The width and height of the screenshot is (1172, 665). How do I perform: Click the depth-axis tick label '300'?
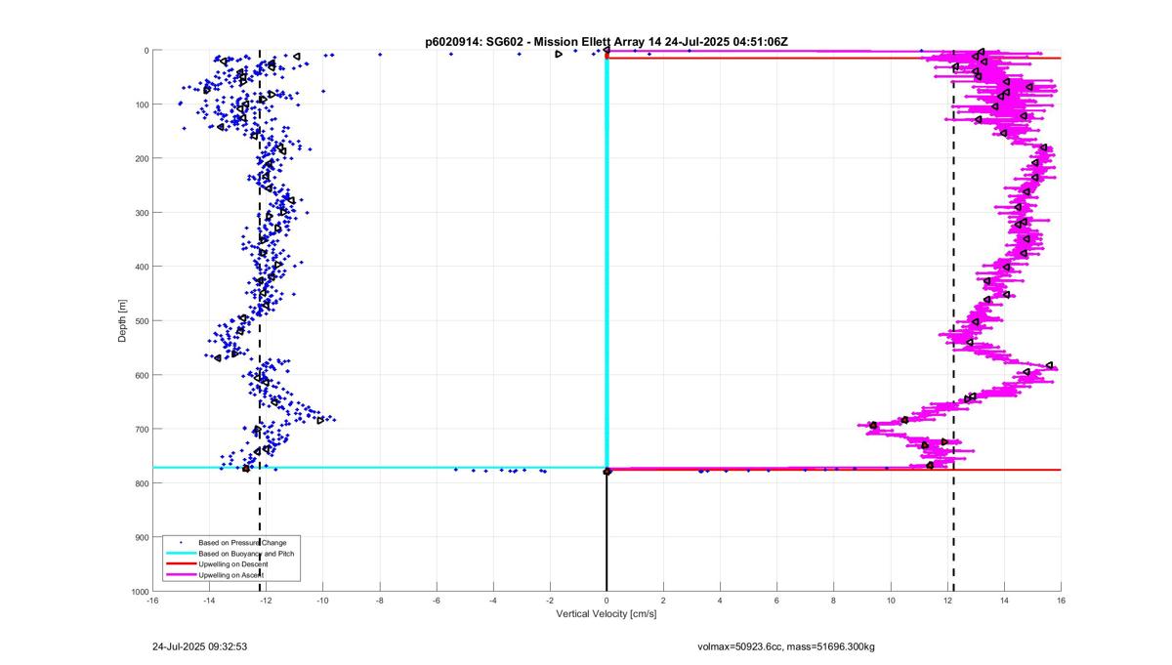point(142,213)
